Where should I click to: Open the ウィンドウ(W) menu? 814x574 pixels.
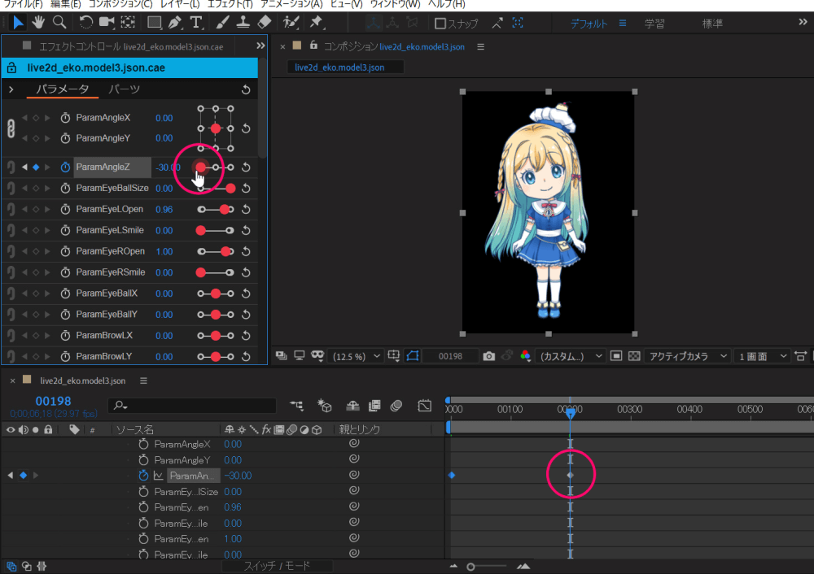click(x=395, y=4)
